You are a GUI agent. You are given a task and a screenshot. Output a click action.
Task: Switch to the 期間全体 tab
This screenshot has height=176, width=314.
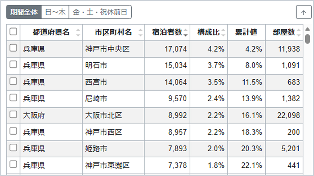click(x=24, y=12)
